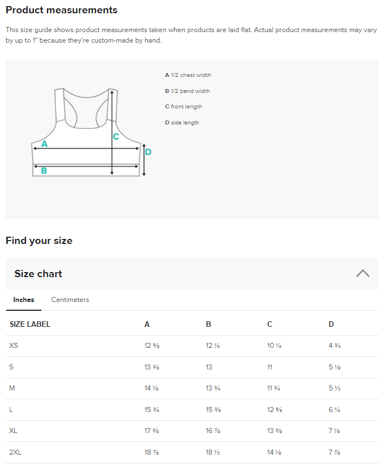Click the teal A marker on diagram
The image size is (384, 464).
pyautogui.click(x=44, y=144)
